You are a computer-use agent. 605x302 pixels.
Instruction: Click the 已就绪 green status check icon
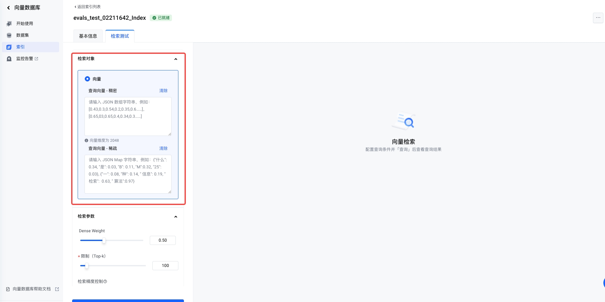click(x=154, y=18)
